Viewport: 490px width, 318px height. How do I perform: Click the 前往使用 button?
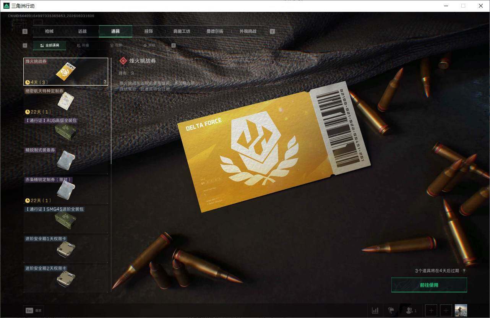tap(429, 285)
